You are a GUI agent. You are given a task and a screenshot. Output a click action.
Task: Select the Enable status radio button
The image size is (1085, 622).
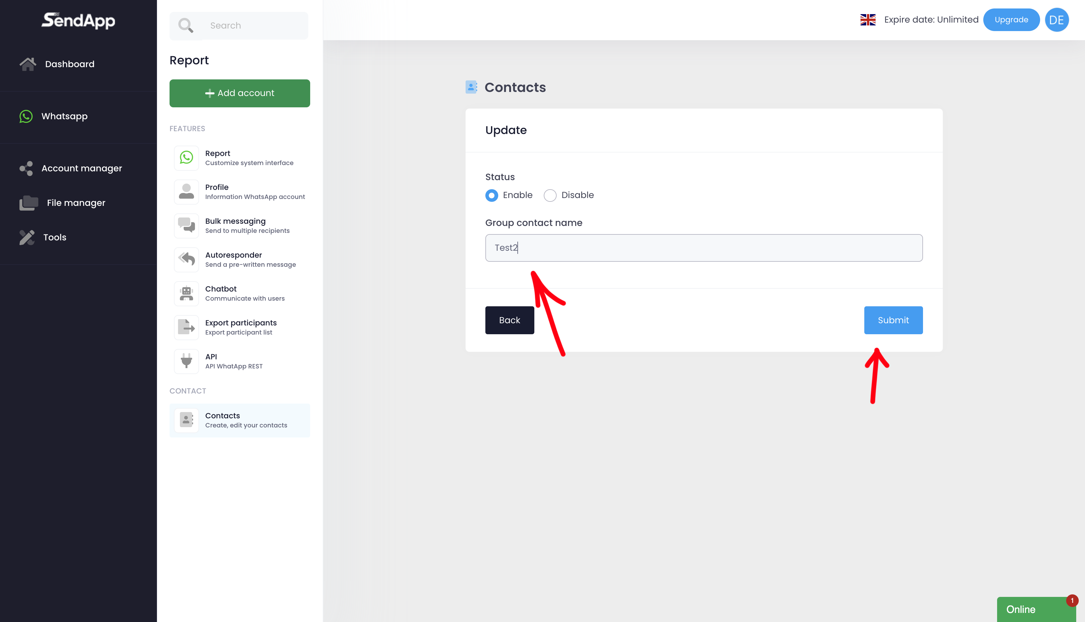coord(491,195)
